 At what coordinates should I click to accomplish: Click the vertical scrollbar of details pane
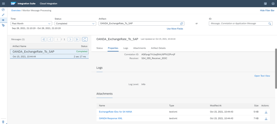coord(276,69)
